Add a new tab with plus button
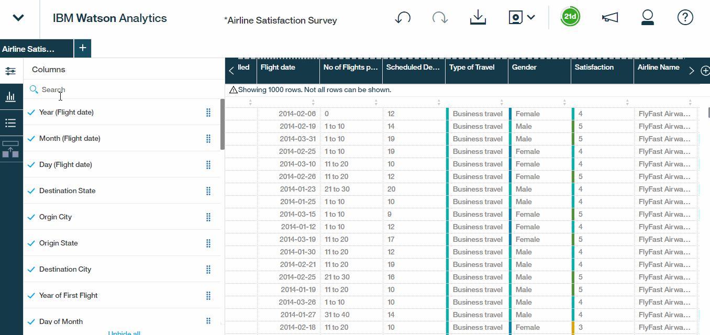This screenshot has height=335, width=710. (82, 48)
